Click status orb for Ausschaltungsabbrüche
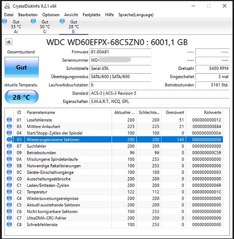Image resolution: width=234 pixels, height=239 pixels. (x=9, y=179)
